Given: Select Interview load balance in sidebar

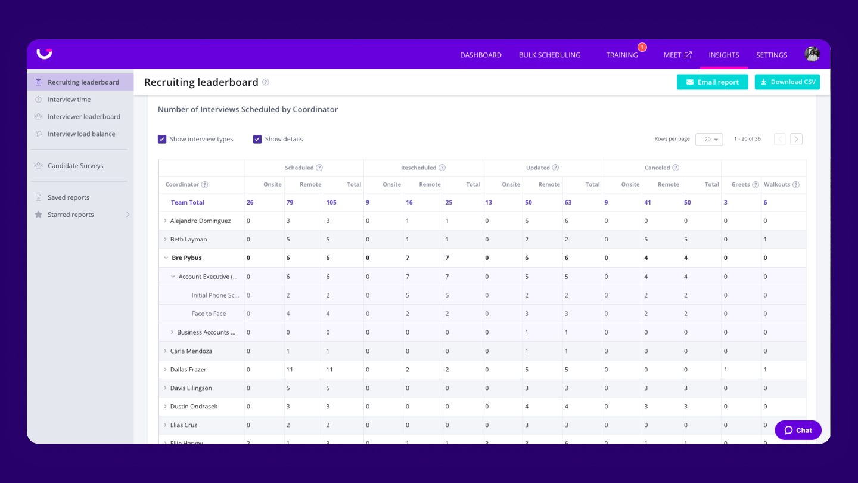Looking at the screenshot, I should [82, 134].
